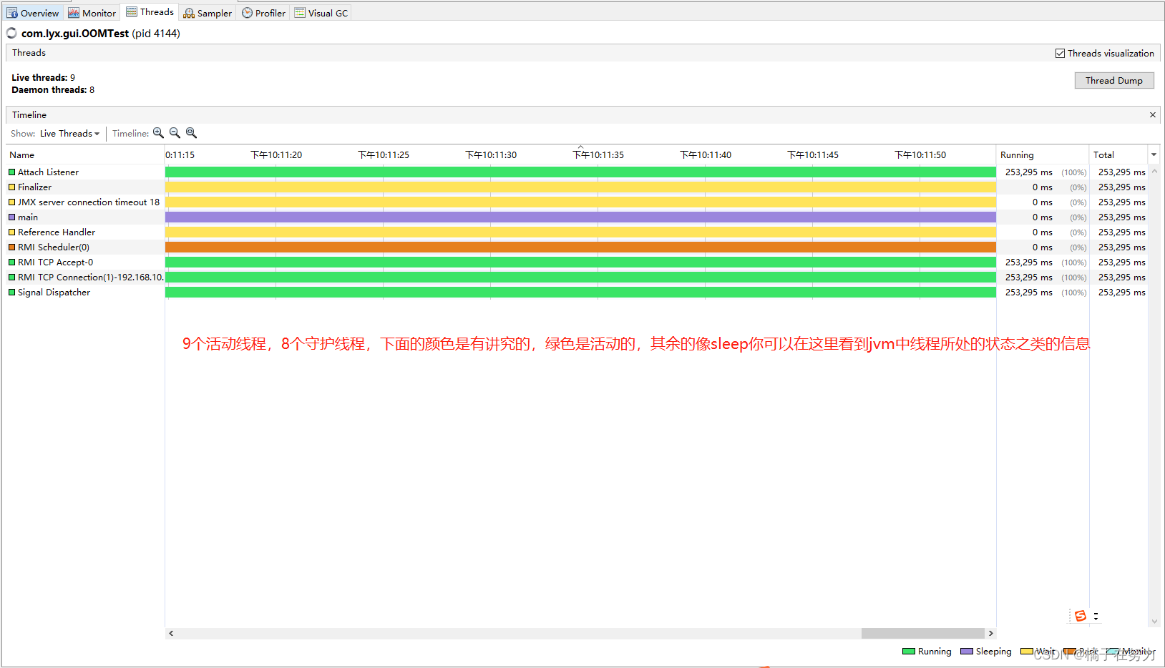The height and width of the screenshot is (668, 1165).
Task: Close the Timeline panel
Action: tap(1152, 114)
